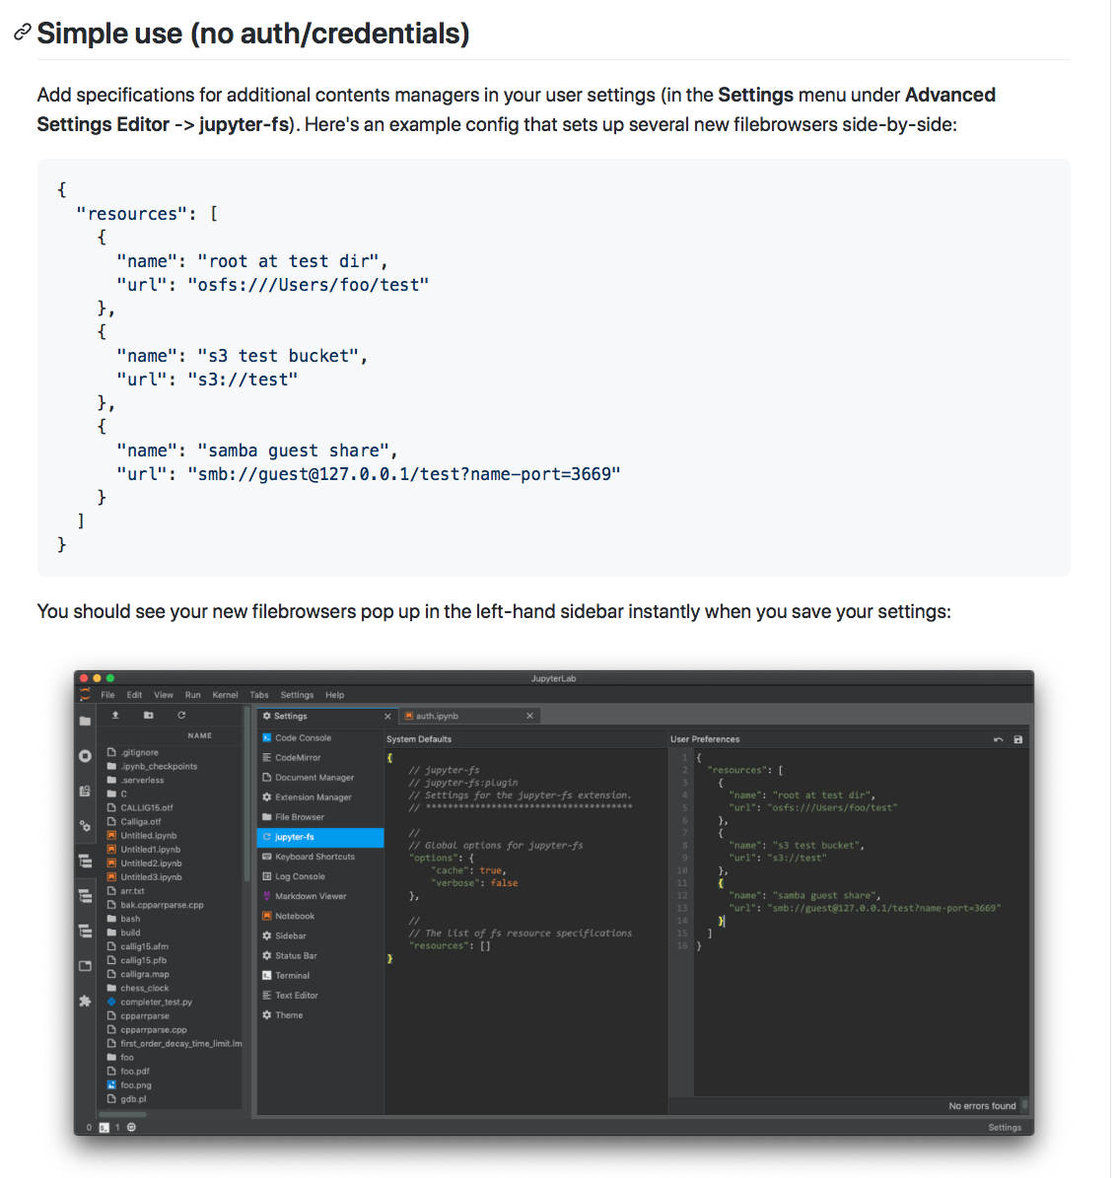Select the Sidebar settings entry
This screenshot has height=1178, width=1116.
click(x=320, y=936)
